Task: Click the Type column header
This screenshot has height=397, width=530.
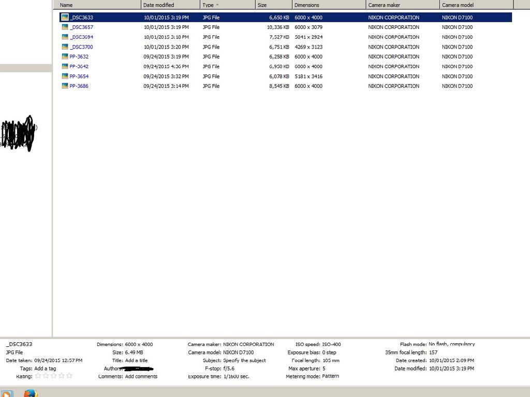Action: 228,5
